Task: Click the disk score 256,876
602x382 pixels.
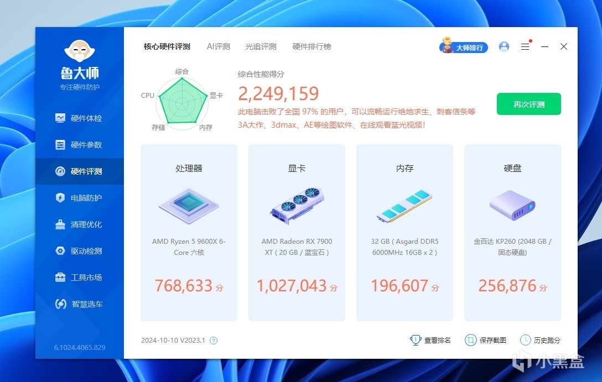Action: tap(507, 286)
